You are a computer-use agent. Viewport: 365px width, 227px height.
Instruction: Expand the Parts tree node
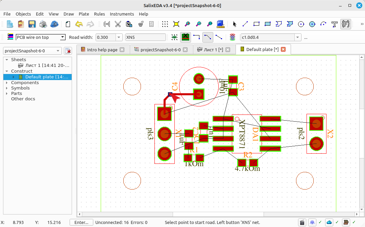(x=7, y=94)
